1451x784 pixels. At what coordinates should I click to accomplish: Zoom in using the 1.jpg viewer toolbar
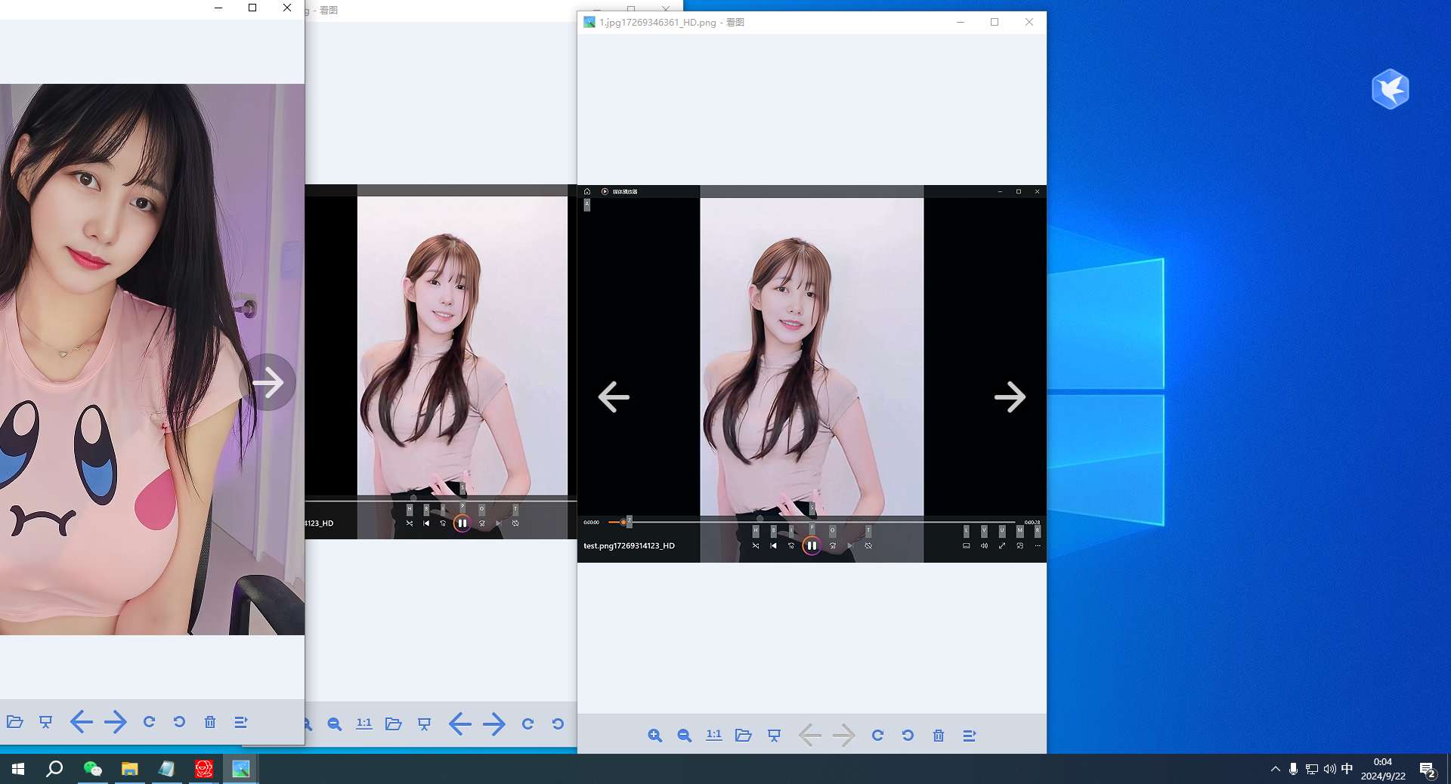point(654,735)
